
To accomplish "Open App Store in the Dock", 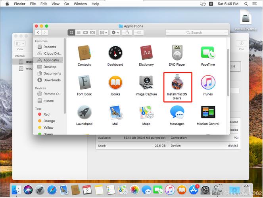I will 194,190.
